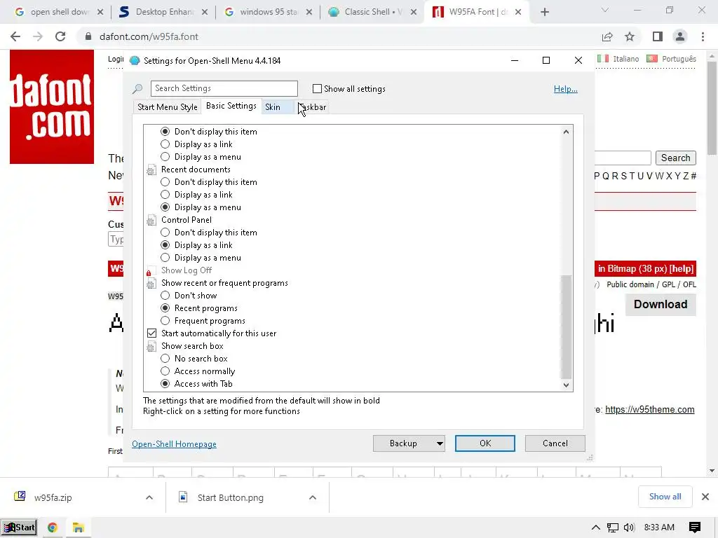Image resolution: width=718 pixels, height=538 pixels.
Task: Click the lock icon beside Show Log Off
Action: click(x=149, y=273)
